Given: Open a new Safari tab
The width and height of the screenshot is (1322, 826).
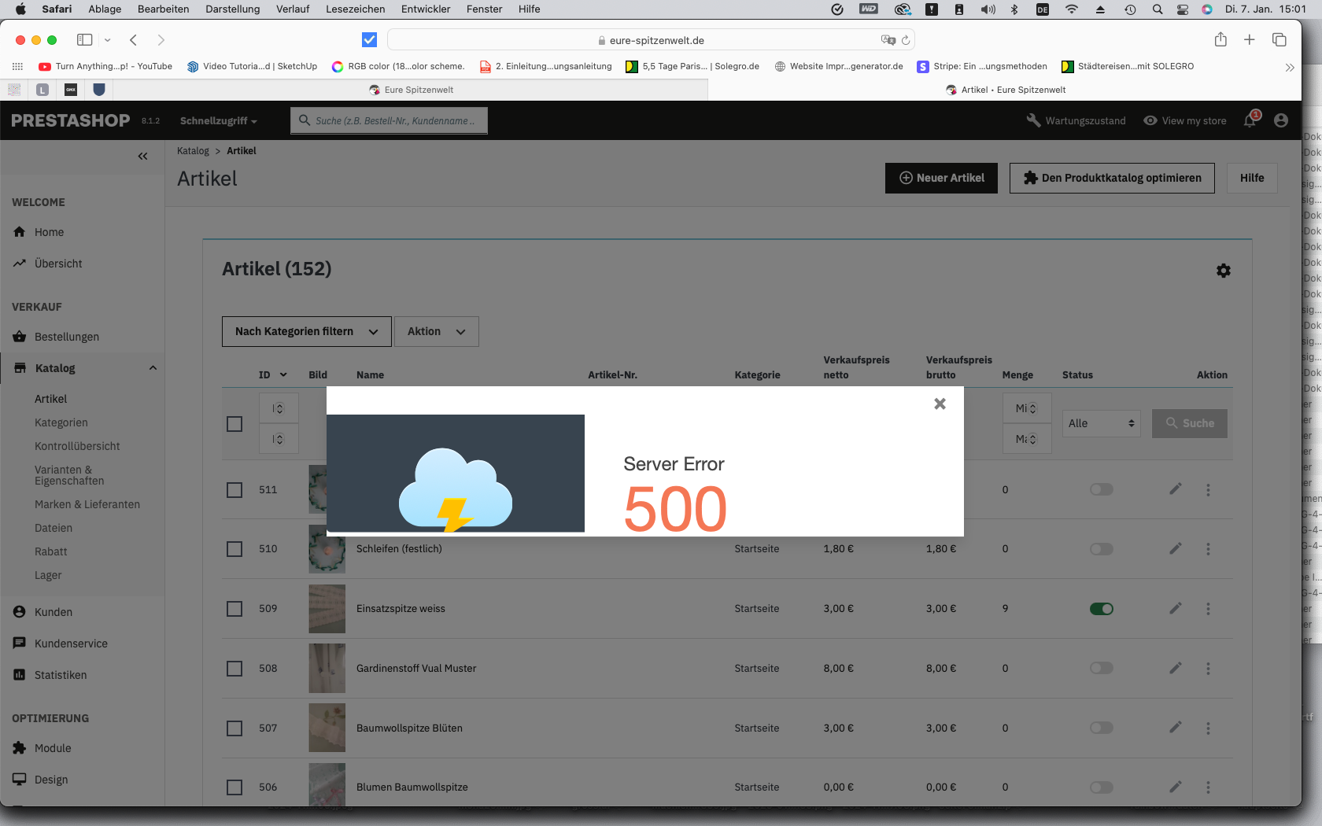Looking at the screenshot, I should tap(1250, 39).
